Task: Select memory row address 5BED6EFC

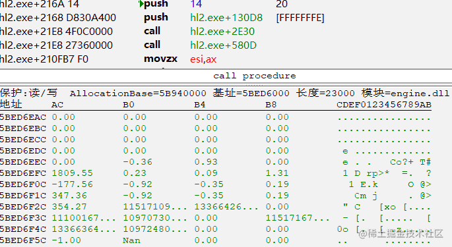Action: [x=23, y=173]
